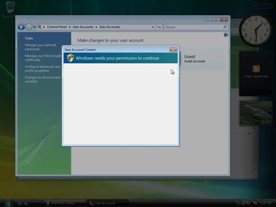
Task: Click the forward navigation arrow button
Action: click(x=29, y=27)
